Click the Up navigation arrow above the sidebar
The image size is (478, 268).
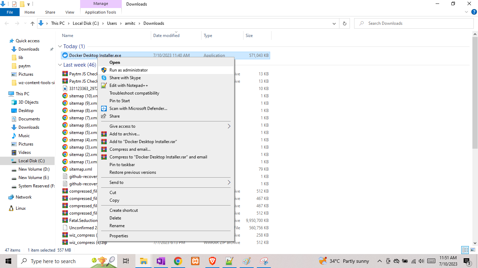click(x=32, y=23)
